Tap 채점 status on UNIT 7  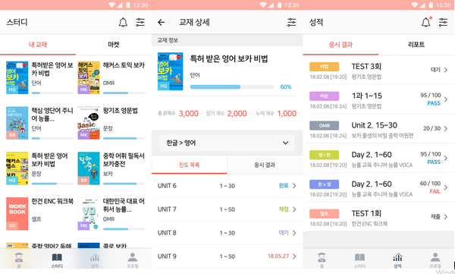point(284,209)
